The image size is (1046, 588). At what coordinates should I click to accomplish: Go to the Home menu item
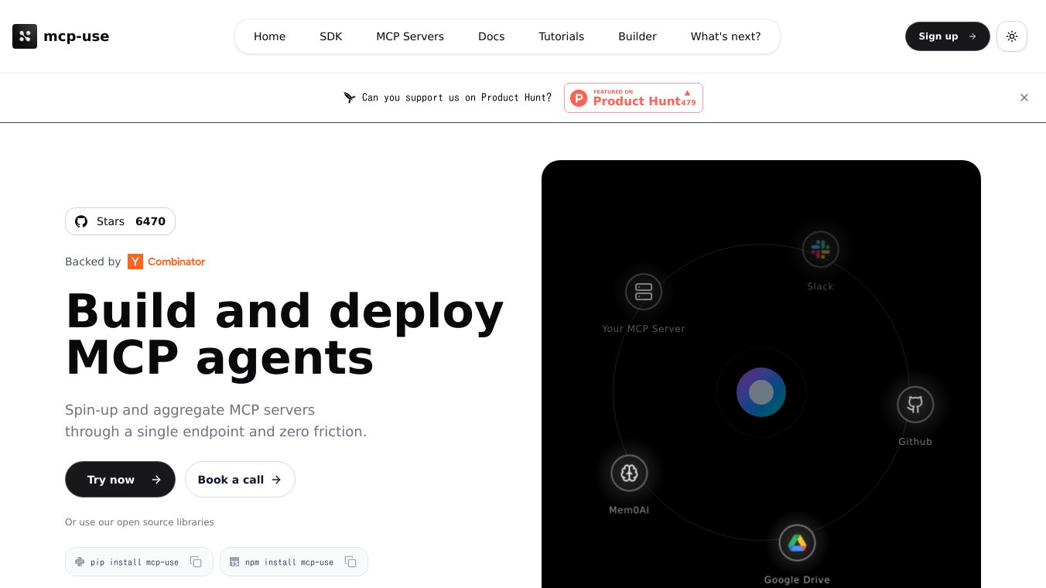[269, 36]
